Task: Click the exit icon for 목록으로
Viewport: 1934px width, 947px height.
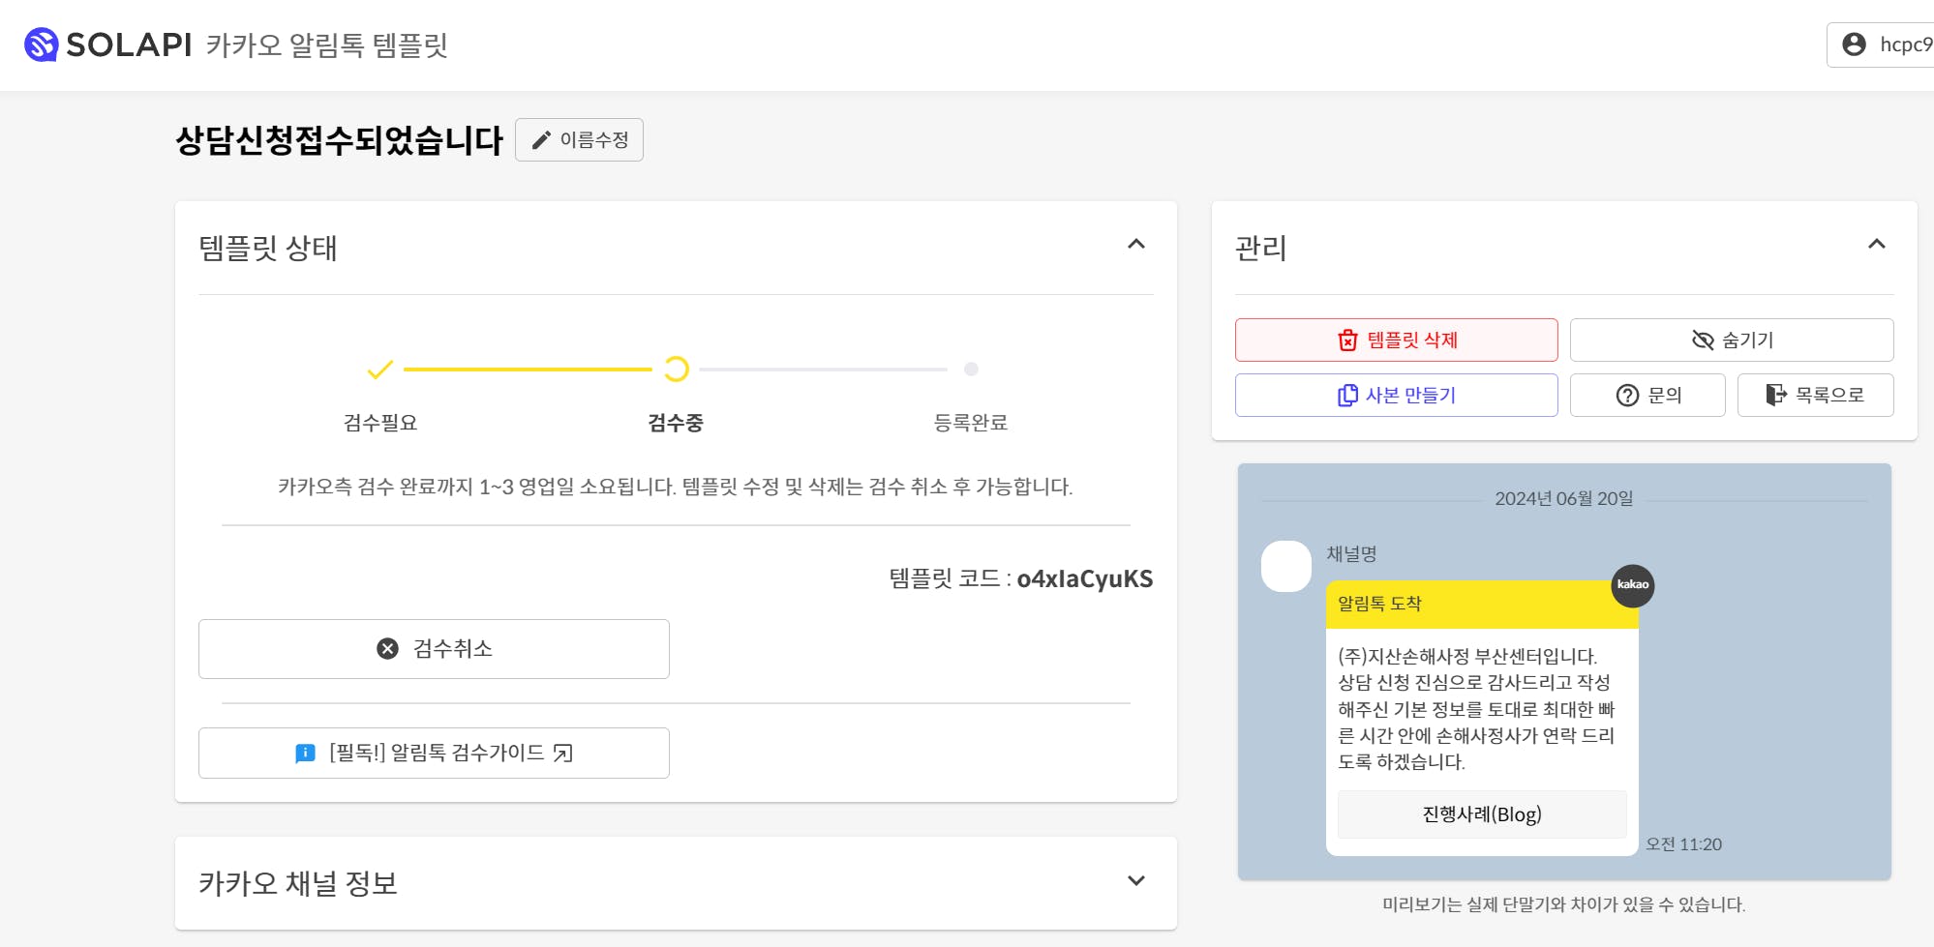Action: click(1775, 395)
